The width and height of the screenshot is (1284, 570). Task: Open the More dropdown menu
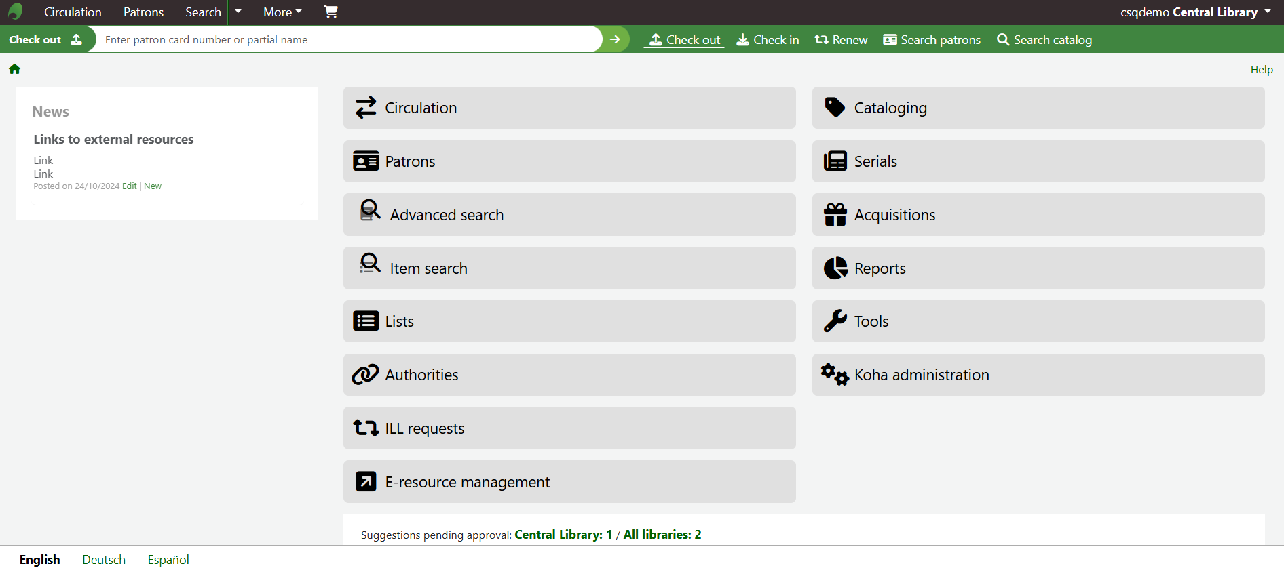click(x=282, y=12)
